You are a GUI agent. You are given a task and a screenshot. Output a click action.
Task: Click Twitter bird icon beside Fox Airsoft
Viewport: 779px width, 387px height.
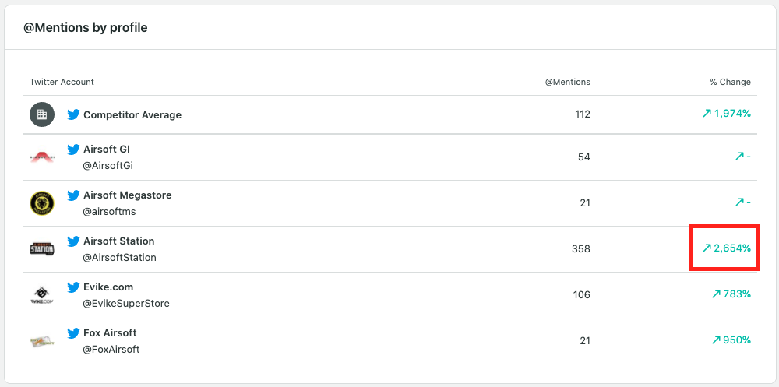click(74, 333)
